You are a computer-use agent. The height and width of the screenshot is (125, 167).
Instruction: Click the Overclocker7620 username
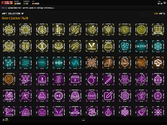(x=15, y=18)
